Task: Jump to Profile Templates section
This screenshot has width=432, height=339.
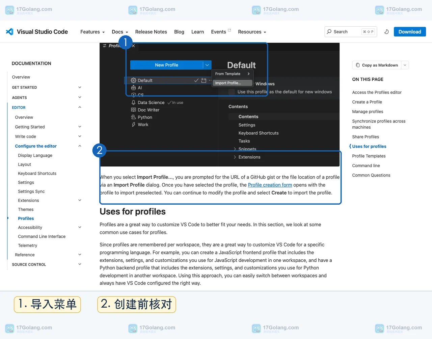Action: (369, 156)
